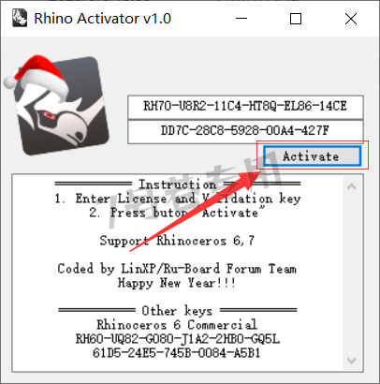Maximize the Rhino Activator window
The image size is (380, 384).
click(296, 19)
